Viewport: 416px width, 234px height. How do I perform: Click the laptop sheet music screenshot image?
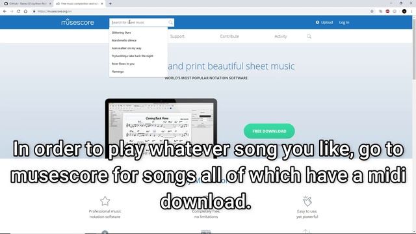pos(161,129)
